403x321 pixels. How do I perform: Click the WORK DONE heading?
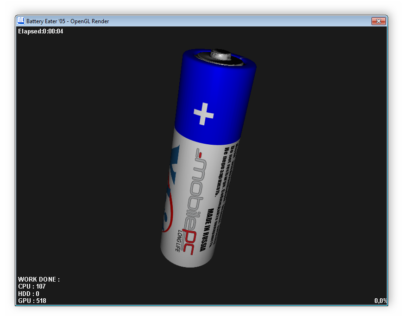pyautogui.click(x=39, y=279)
